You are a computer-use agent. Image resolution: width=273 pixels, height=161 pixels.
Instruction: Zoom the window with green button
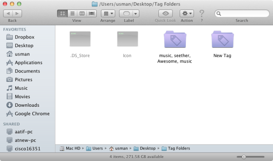(x=19, y=4)
